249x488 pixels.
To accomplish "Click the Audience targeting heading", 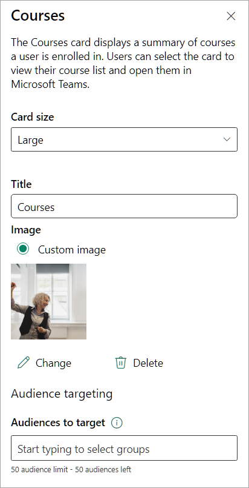I will [x=62, y=393].
